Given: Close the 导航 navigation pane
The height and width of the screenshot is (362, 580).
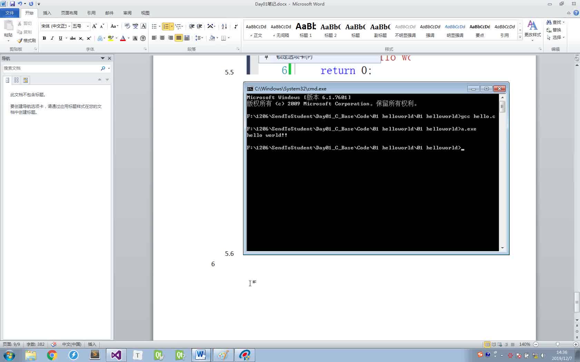Looking at the screenshot, I should (109, 58).
